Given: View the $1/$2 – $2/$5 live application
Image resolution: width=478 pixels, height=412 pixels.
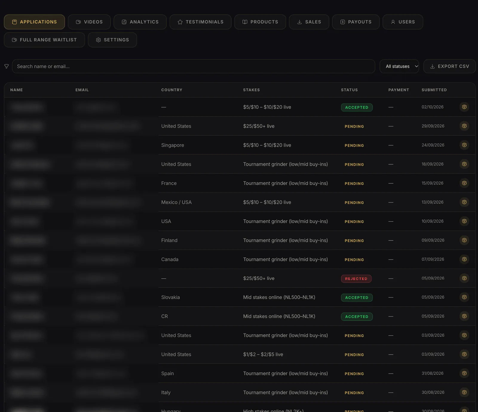Looking at the screenshot, I should coord(464,354).
